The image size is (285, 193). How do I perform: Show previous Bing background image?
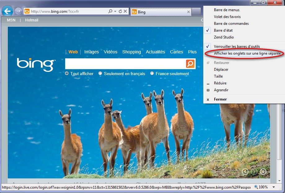[245, 171]
